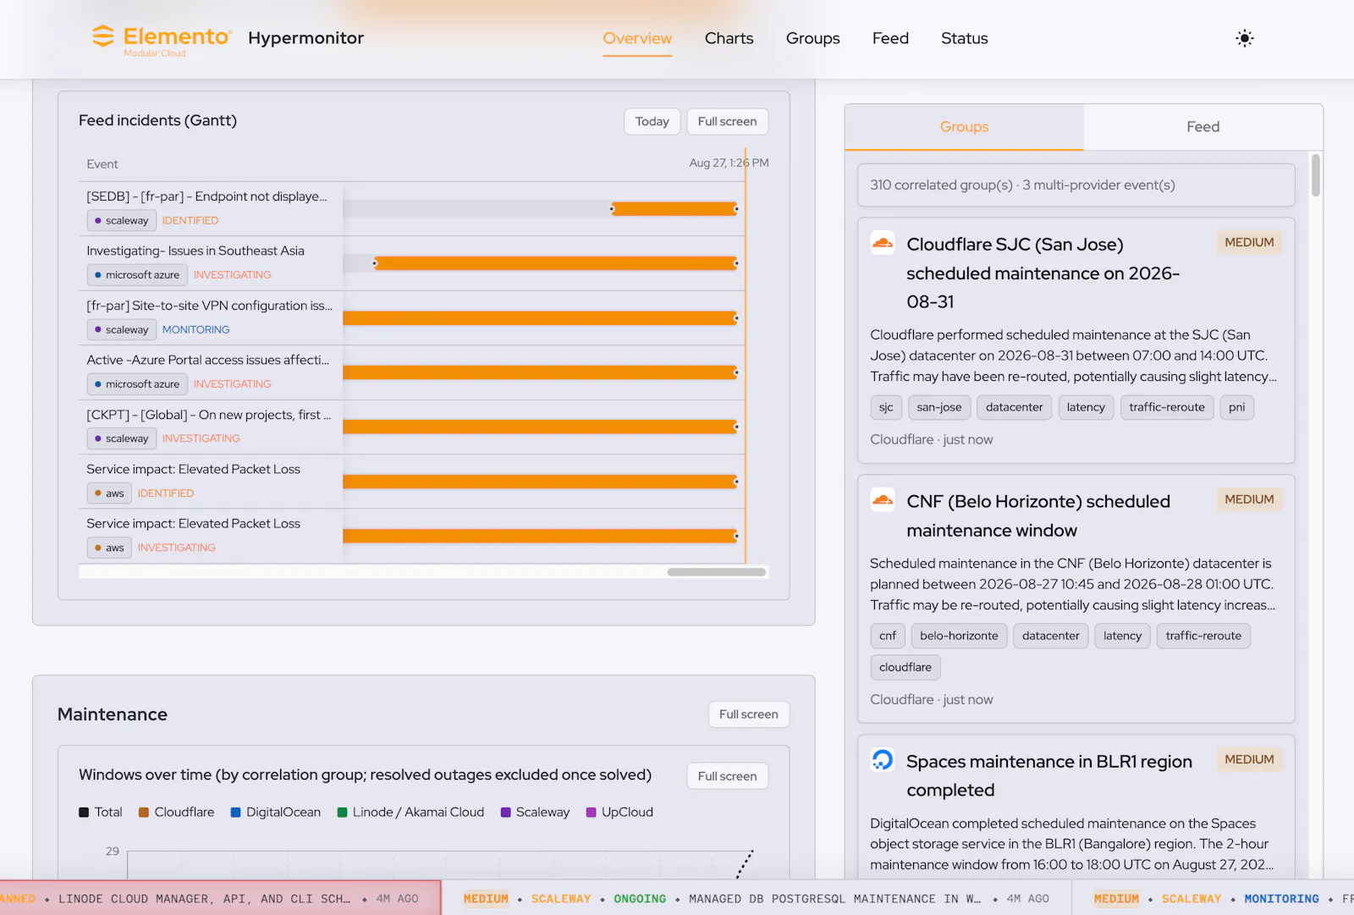Open 'CNF (Belo Horizonte) scheduled maintenance window' title
The height and width of the screenshot is (915, 1354).
pyautogui.click(x=1038, y=515)
